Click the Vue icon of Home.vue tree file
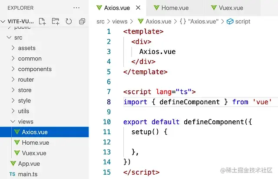This screenshot has height=179, width=278. click(17, 142)
